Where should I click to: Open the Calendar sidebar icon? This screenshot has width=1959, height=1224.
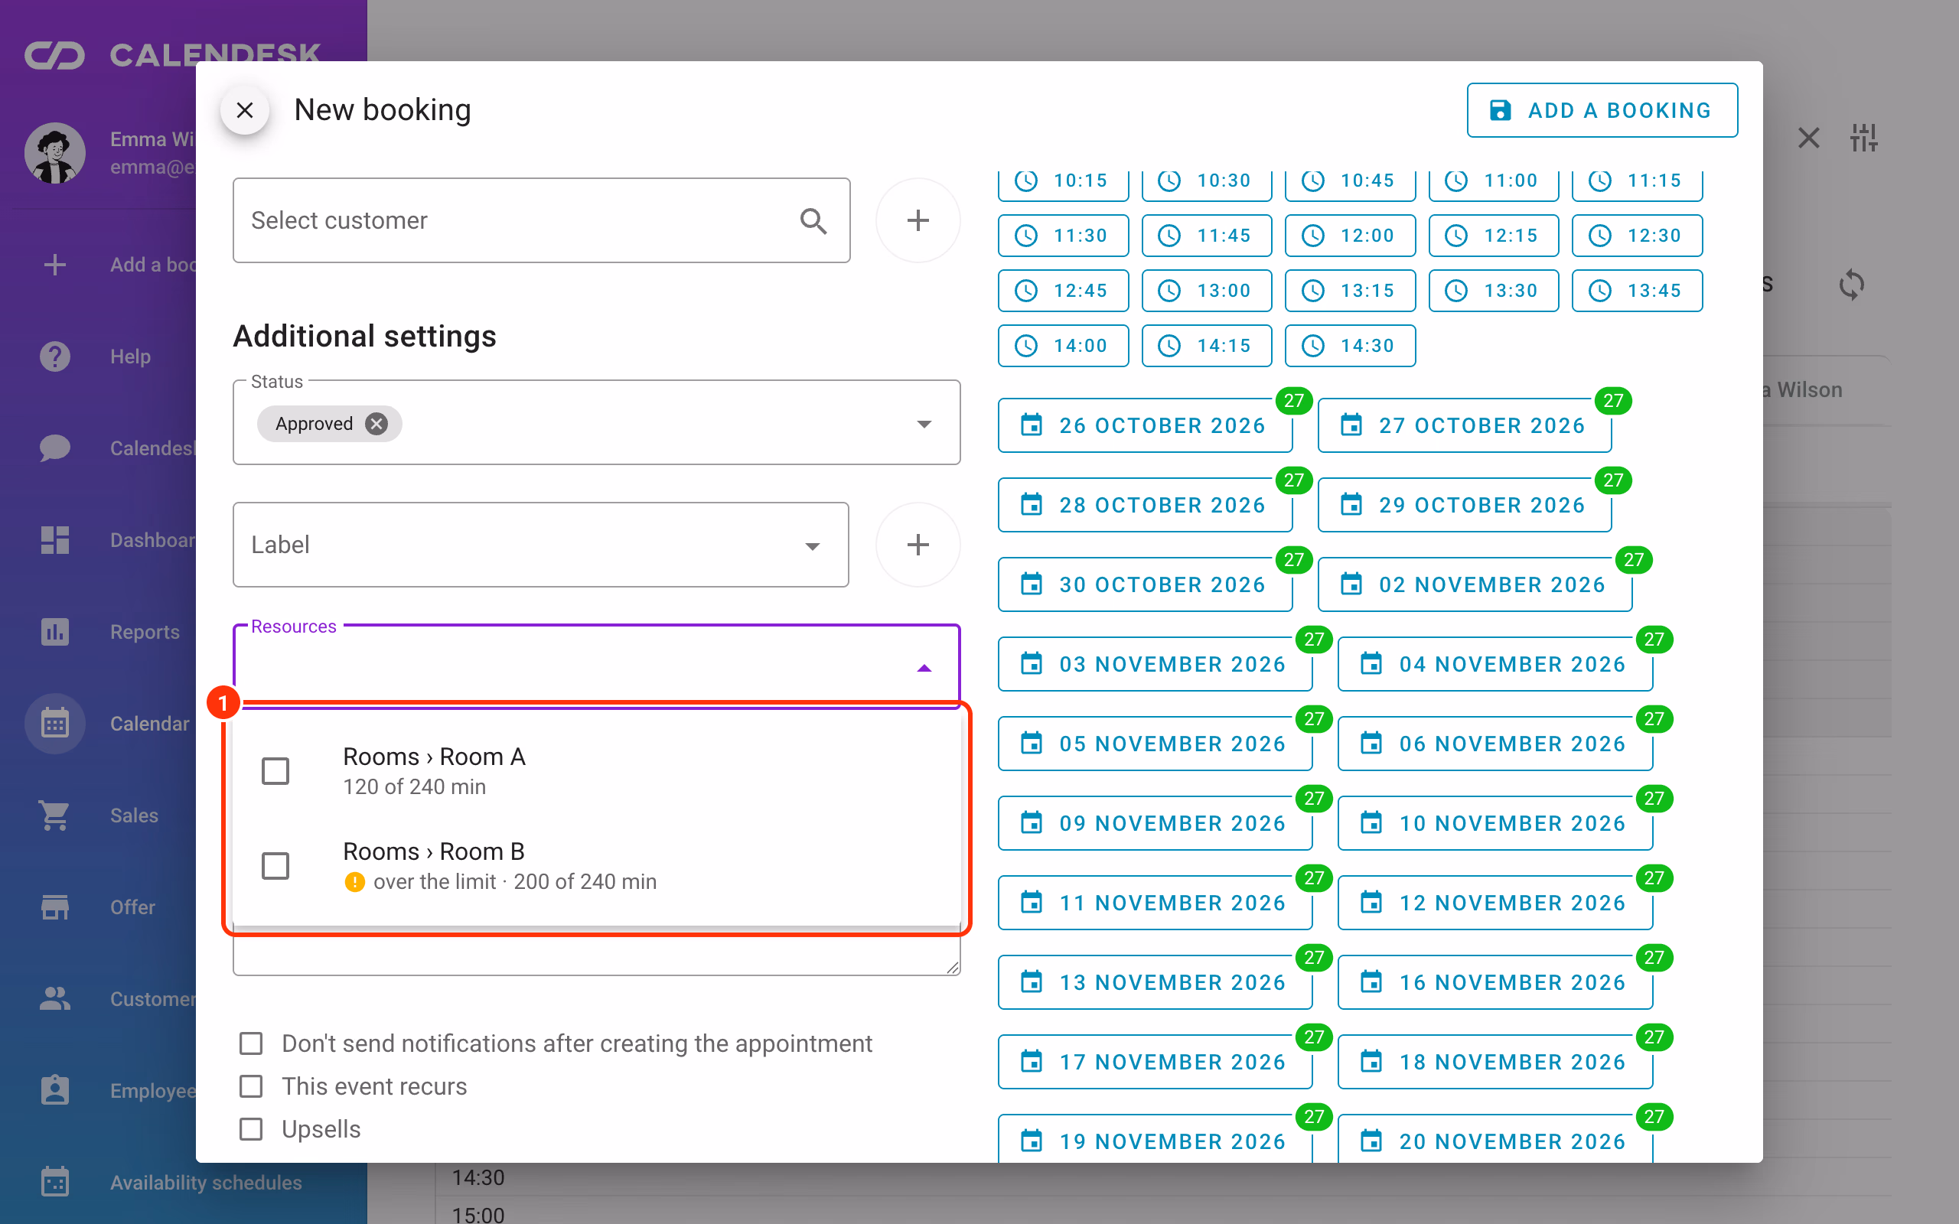(55, 724)
